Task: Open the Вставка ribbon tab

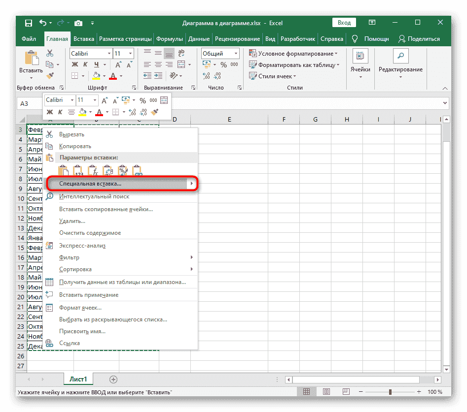Action: click(83, 39)
